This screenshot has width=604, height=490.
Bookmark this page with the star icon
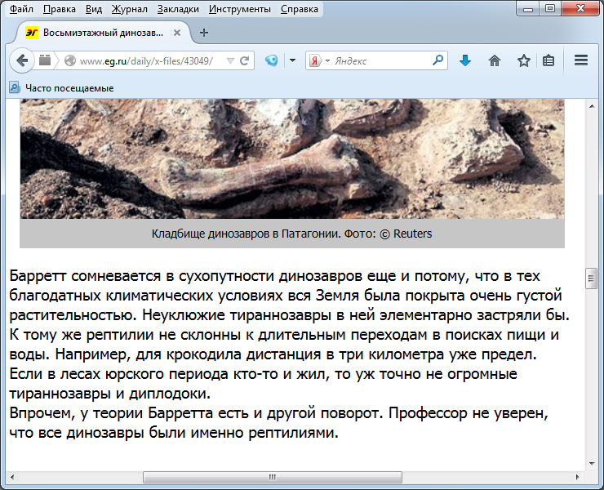523,60
